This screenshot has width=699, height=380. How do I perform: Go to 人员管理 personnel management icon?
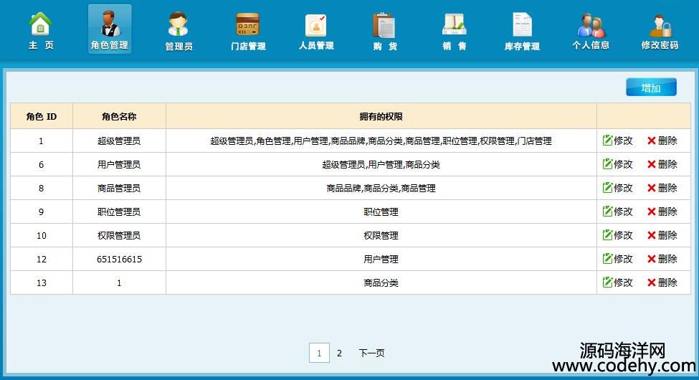pos(316,25)
